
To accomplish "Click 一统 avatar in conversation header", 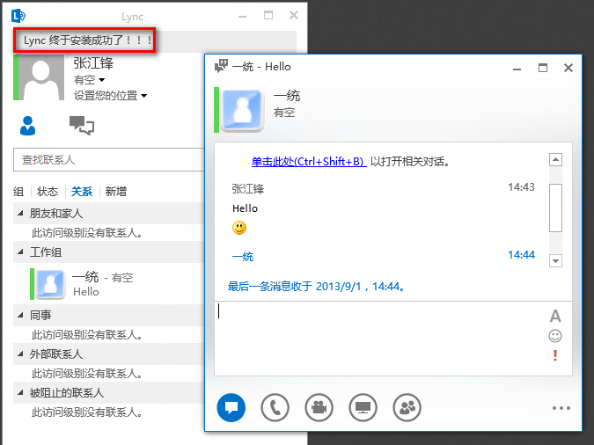I will [x=242, y=110].
